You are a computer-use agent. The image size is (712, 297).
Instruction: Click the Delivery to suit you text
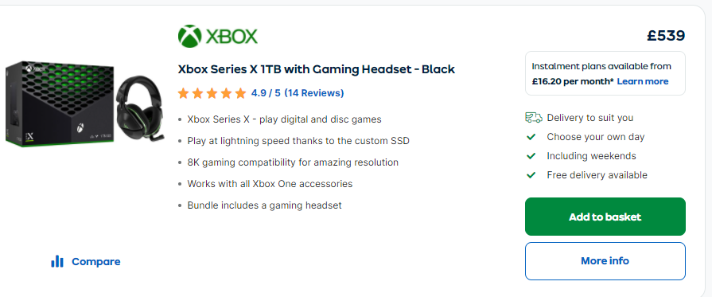click(x=589, y=118)
